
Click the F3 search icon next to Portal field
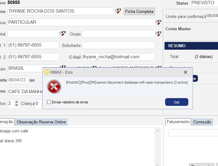point(63,34)
